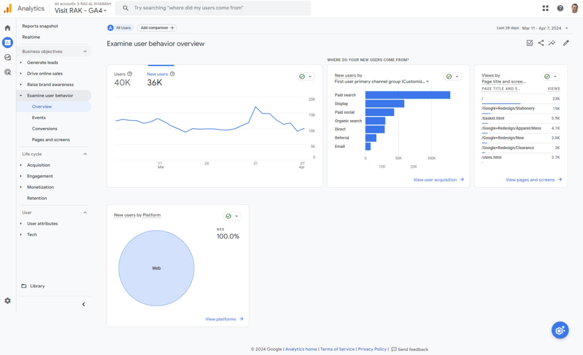Open Analytics home footer link

pos(301,349)
